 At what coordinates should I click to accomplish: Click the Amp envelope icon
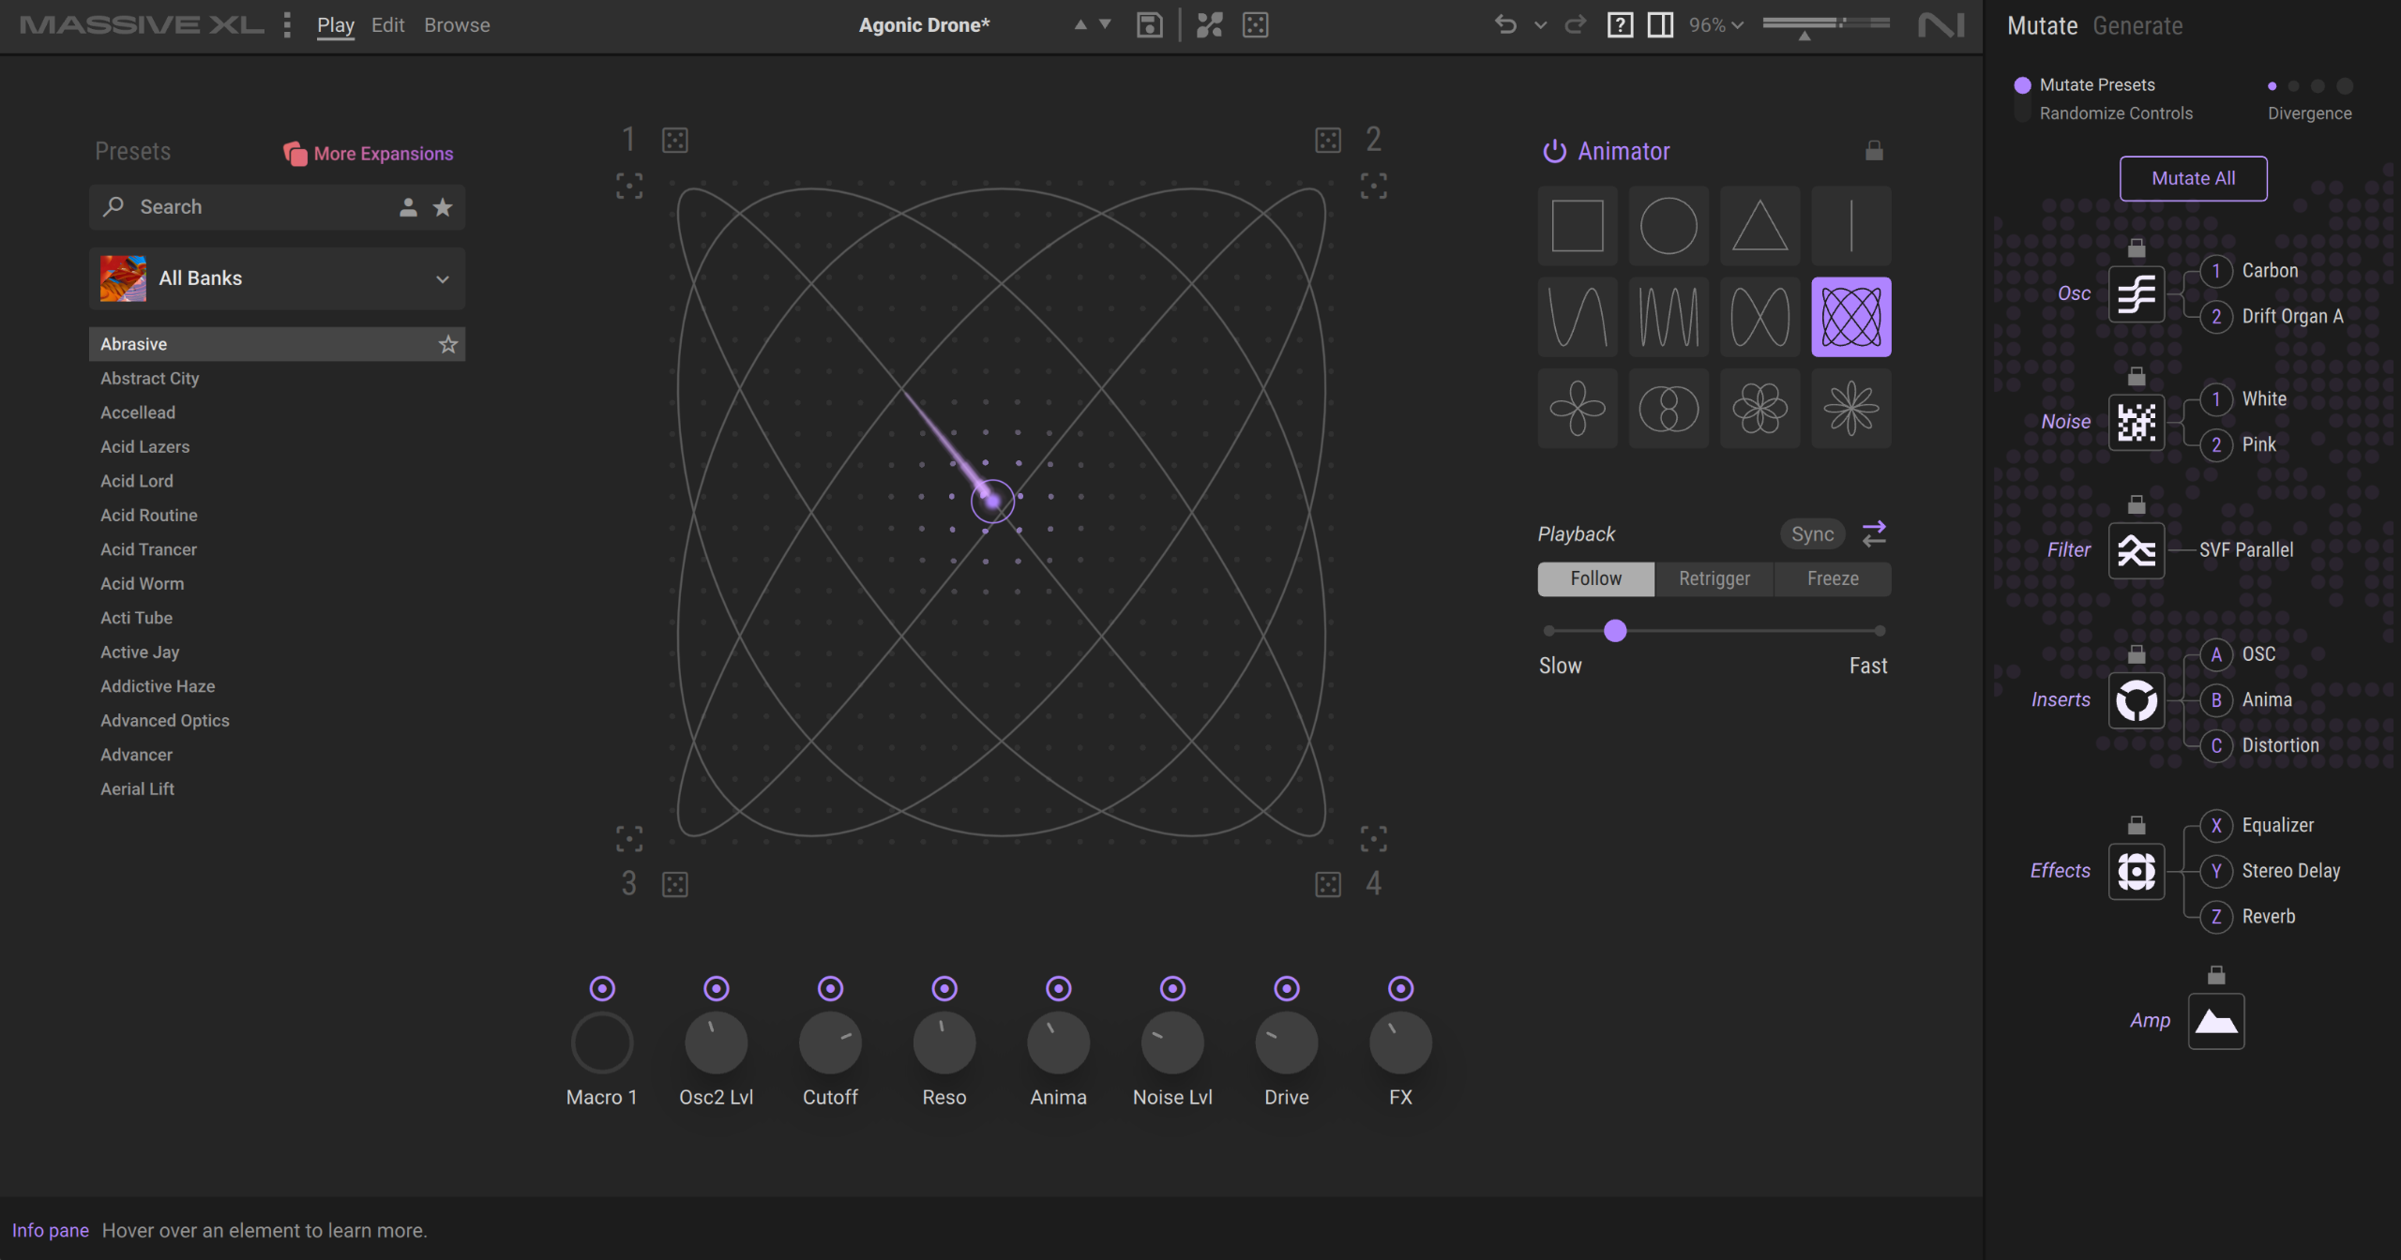pos(2216,1021)
